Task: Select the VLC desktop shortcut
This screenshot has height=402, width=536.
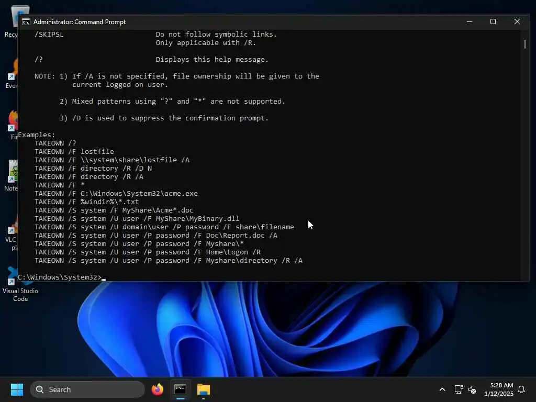Action: tap(11, 234)
